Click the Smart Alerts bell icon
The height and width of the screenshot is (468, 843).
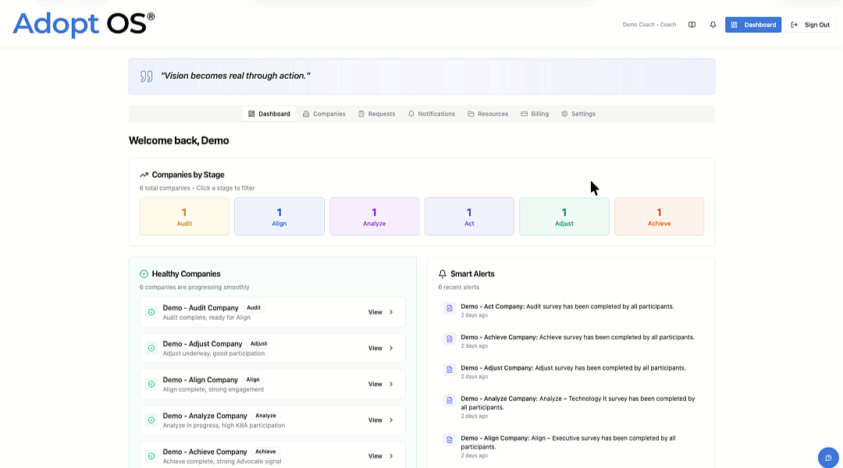[x=442, y=273]
